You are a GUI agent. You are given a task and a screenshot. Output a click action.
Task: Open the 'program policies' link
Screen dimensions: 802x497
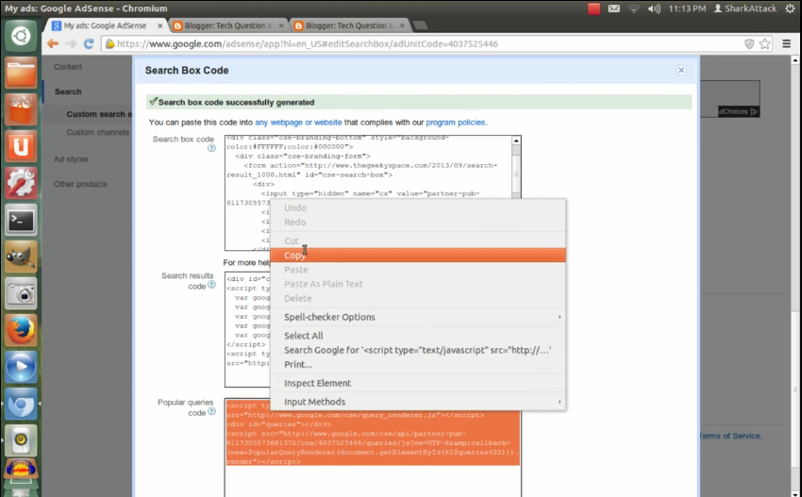tap(455, 123)
